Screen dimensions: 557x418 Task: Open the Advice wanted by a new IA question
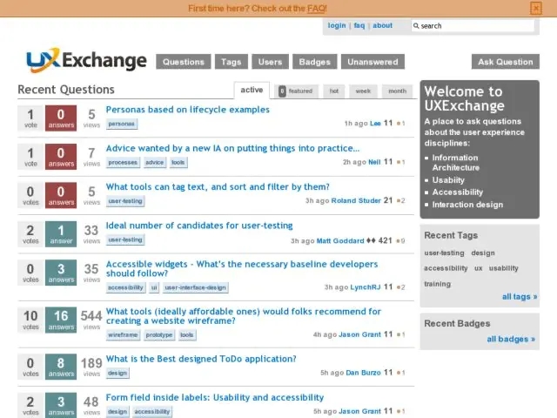click(232, 148)
